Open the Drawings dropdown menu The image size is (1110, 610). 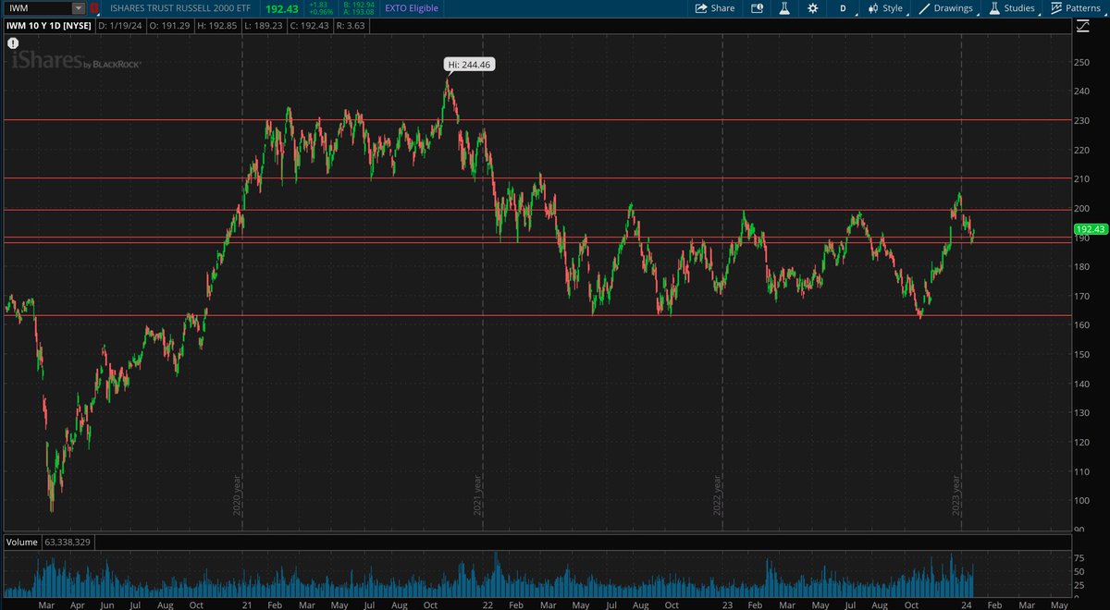click(950, 8)
